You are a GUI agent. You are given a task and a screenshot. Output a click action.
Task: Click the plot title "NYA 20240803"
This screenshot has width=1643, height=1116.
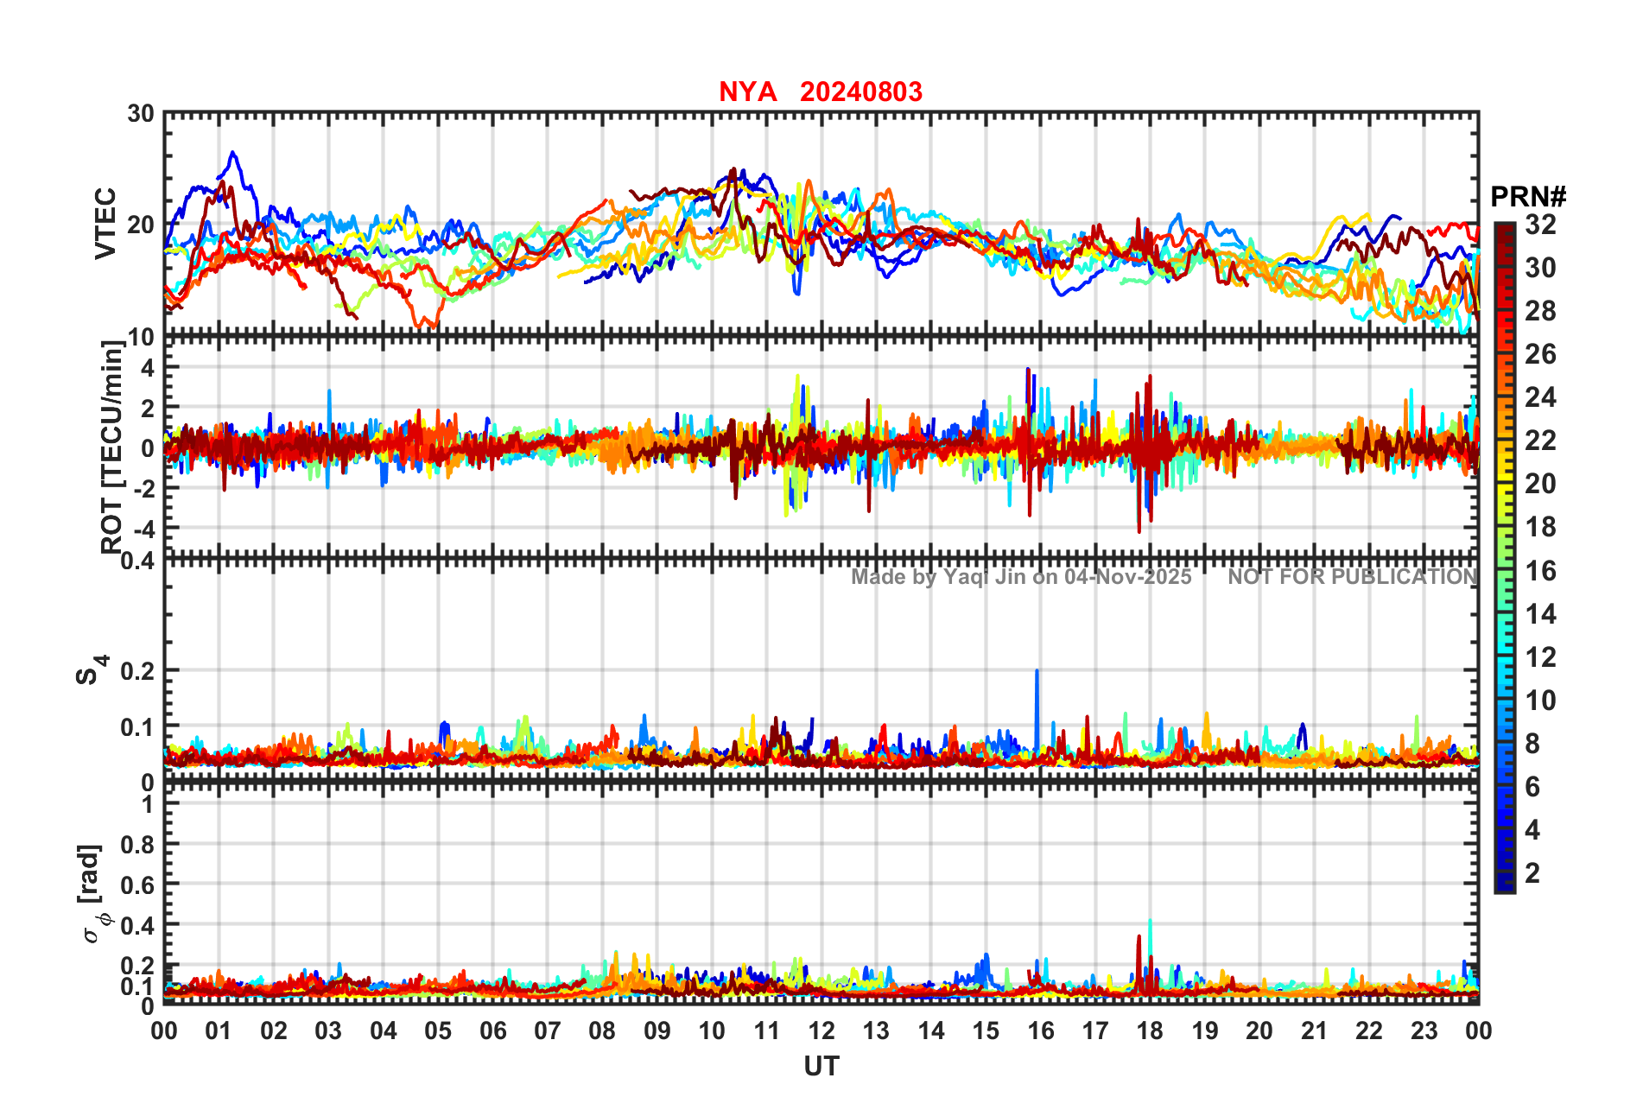coord(821,92)
